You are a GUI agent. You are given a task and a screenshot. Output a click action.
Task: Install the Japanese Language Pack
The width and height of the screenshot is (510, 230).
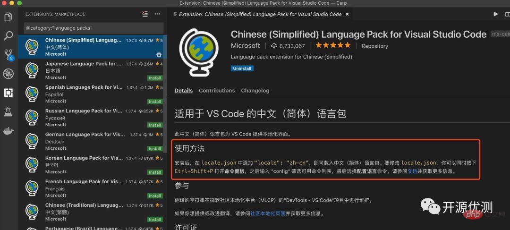pos(155,78)
